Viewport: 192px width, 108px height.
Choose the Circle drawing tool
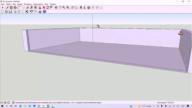click(15, 7)
